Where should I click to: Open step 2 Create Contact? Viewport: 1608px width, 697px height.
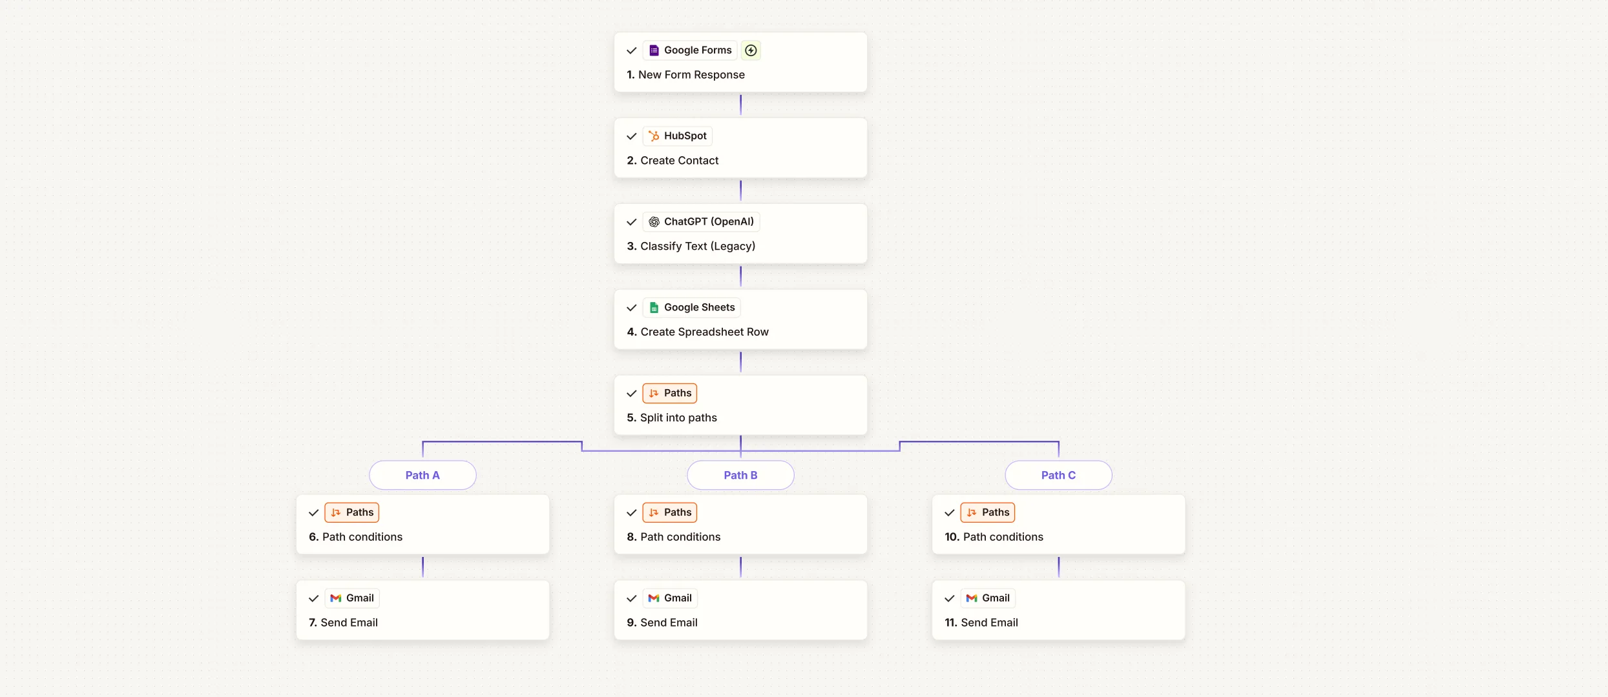tap(740, 148)
